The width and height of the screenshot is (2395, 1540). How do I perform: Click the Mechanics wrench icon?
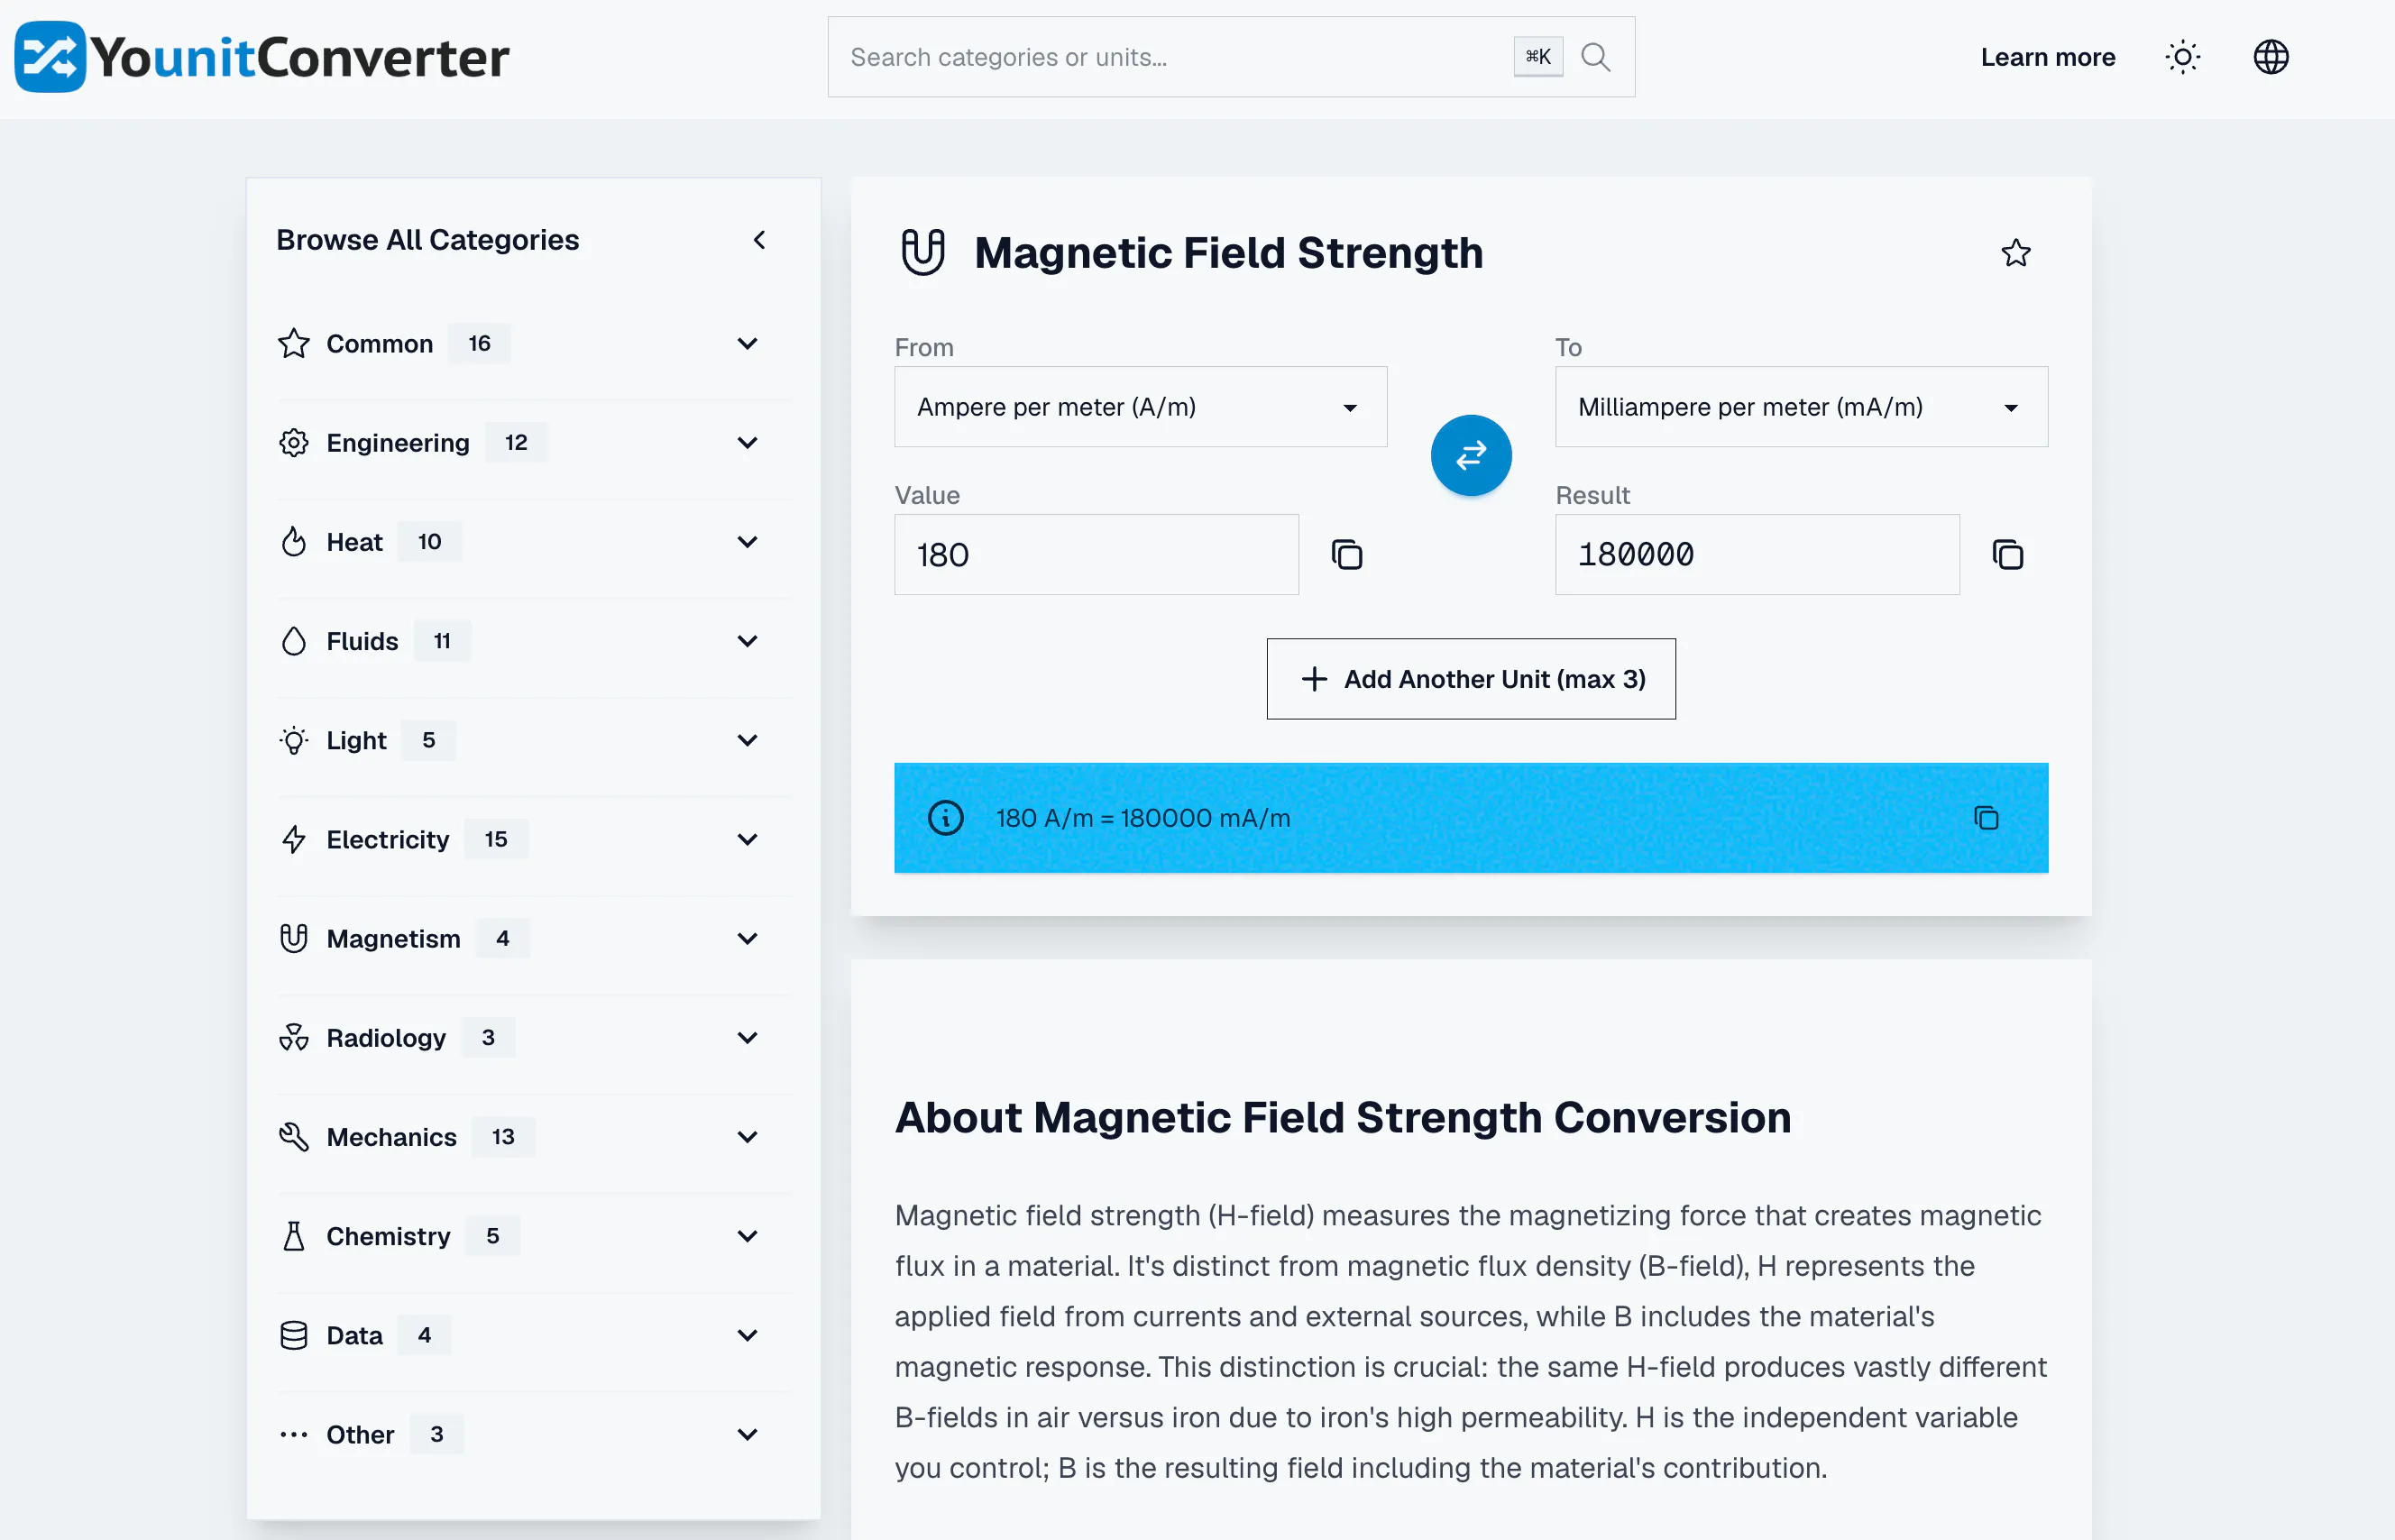tap(294, 1137)
